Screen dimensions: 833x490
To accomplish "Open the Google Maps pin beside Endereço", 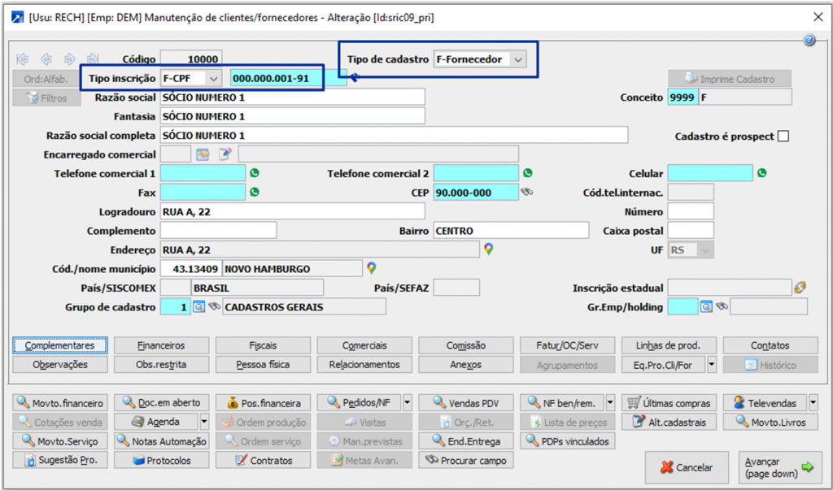I will point(488,249).
